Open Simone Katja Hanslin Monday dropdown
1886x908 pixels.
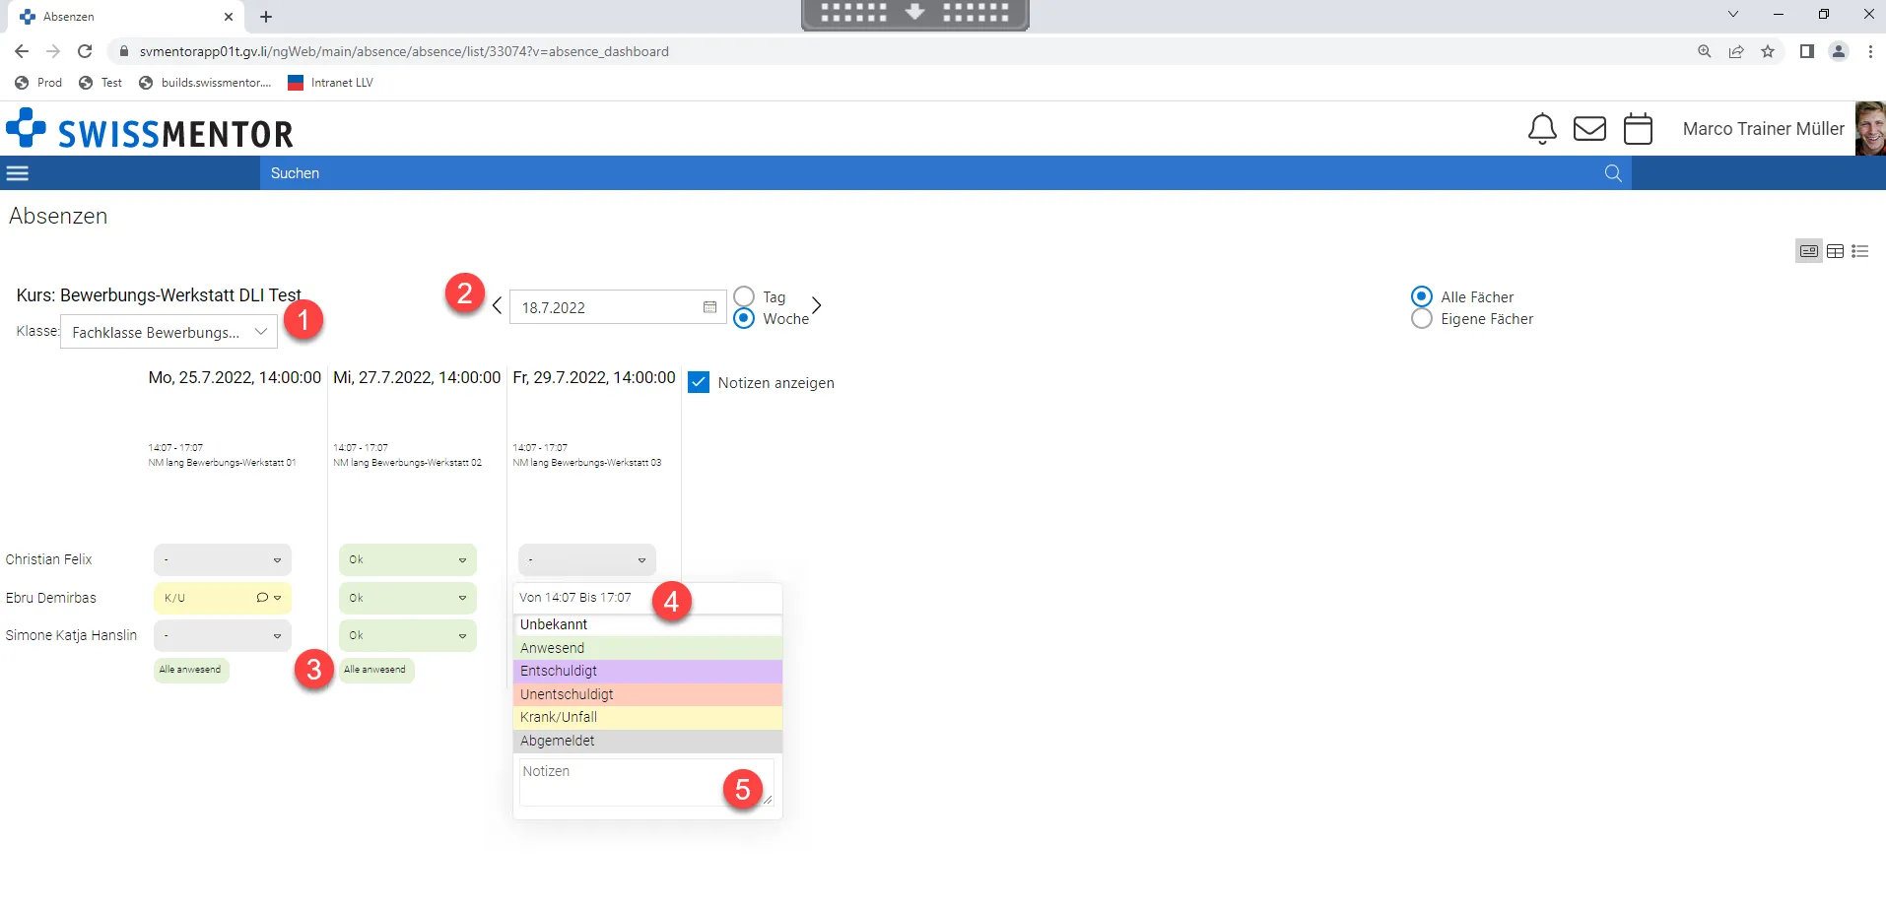223,635
